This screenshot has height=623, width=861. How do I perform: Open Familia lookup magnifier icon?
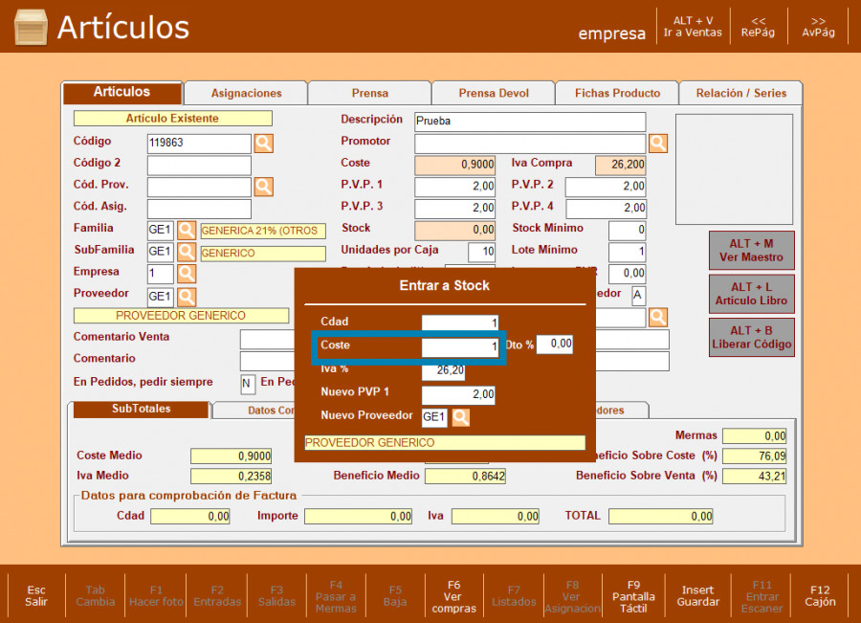pos(187,231)
